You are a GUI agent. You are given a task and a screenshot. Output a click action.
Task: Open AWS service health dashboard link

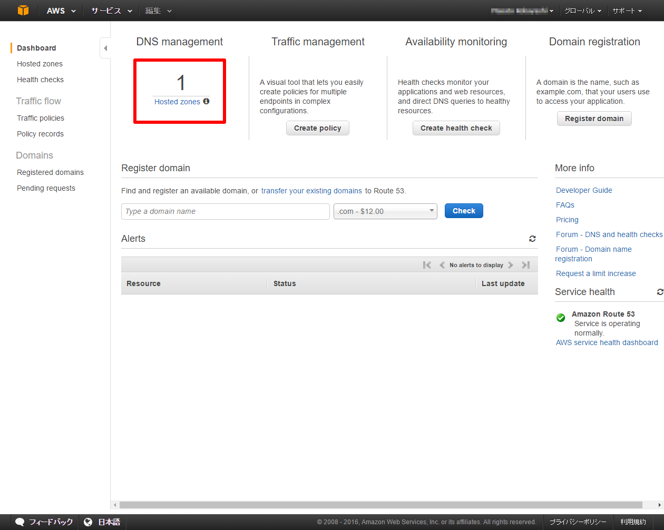tap(607, 342)
